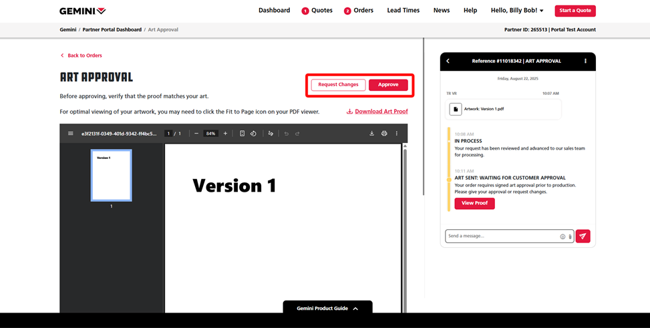650x328 pixels.
Task: Open the PDF viewer sidebar menu icon
Action: click(71, 134)
